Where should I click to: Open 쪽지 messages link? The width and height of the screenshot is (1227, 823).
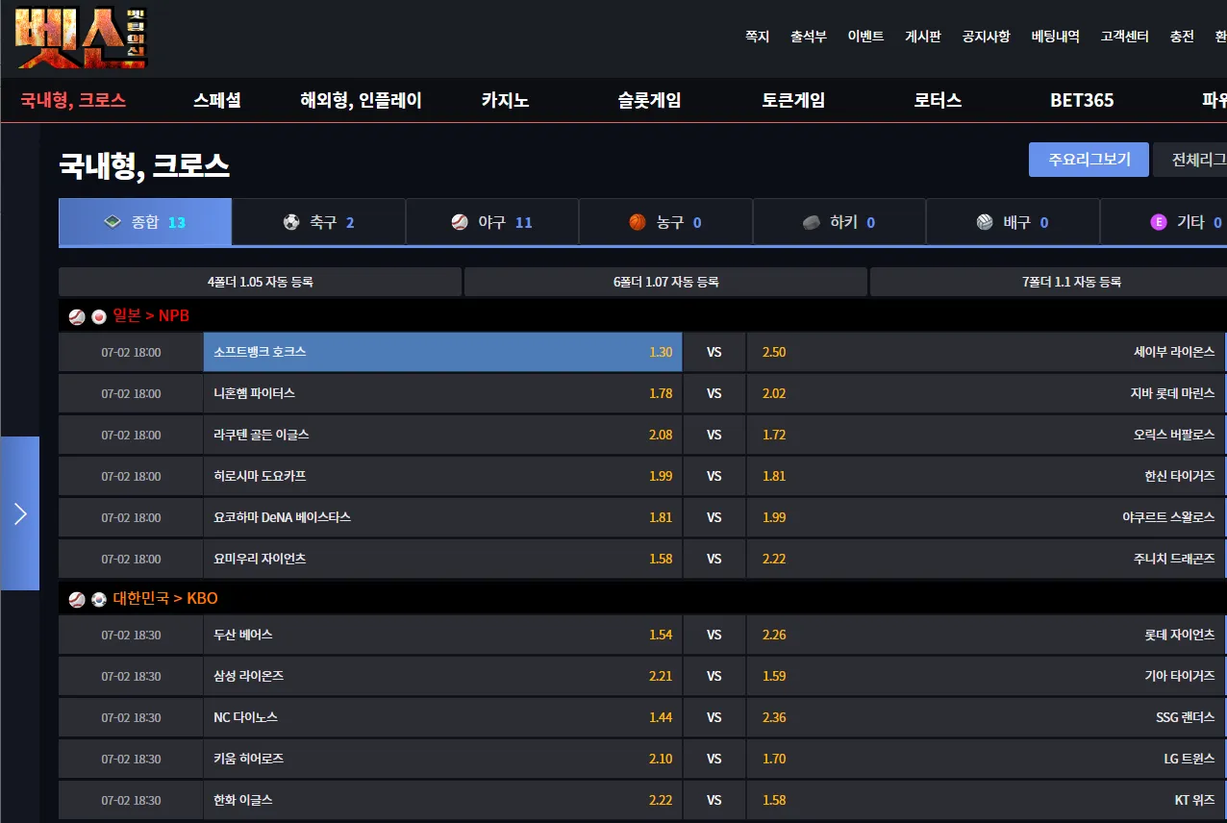pos(758,37)
